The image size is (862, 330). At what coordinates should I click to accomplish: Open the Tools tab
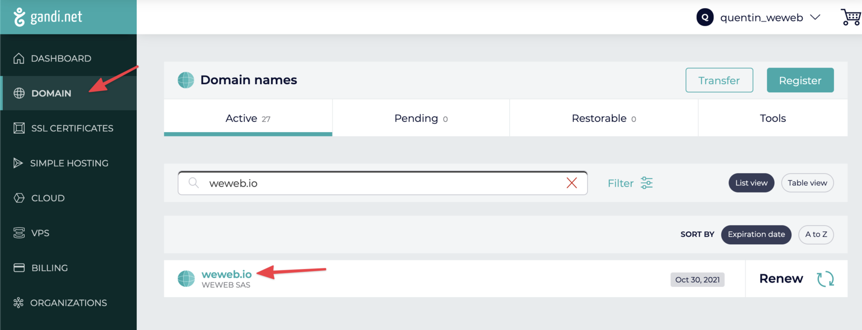[773, 119]
